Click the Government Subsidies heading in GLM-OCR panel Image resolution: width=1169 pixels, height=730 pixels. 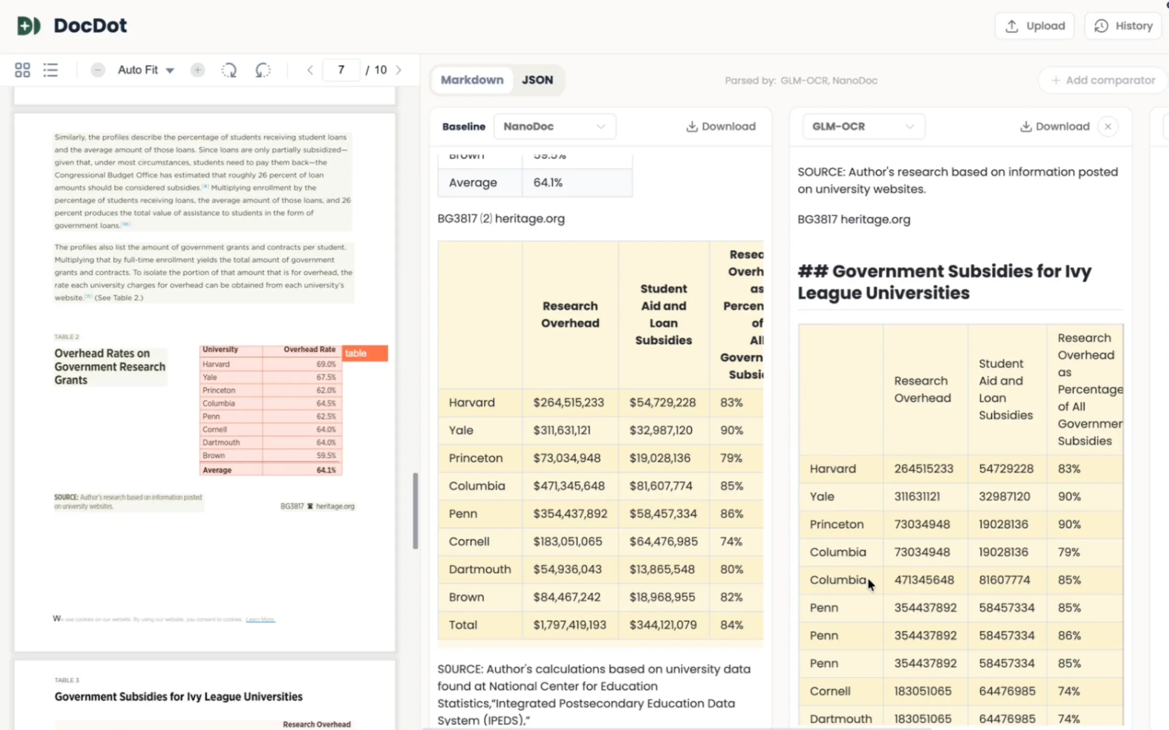pos(944,282)
